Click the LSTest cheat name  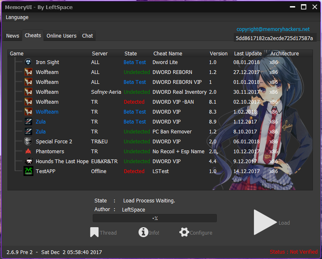coord(161,171)
